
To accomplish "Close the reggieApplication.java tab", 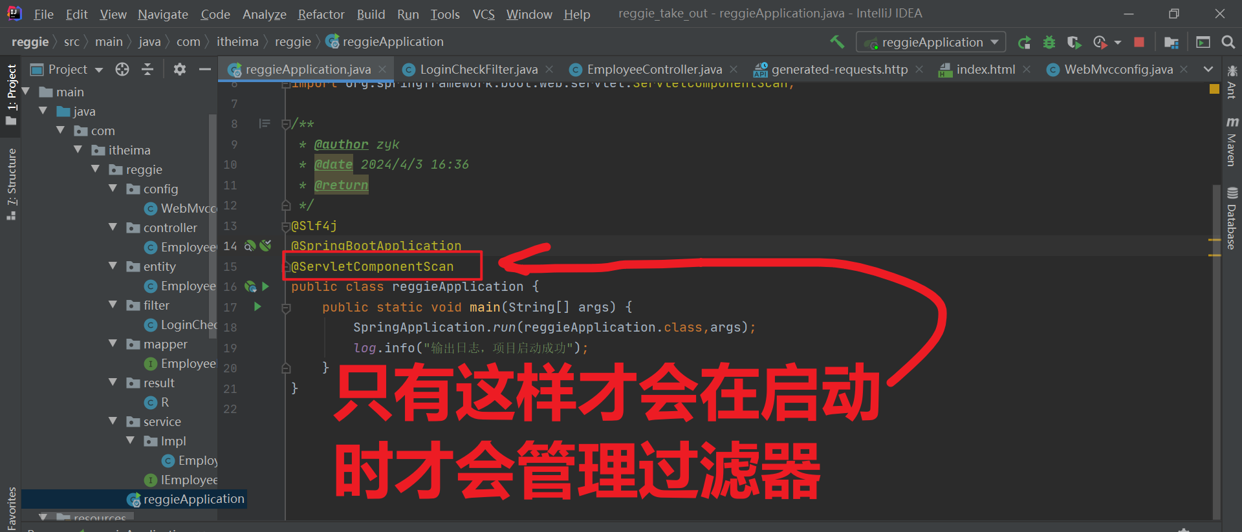I will (x=382, y=69).
